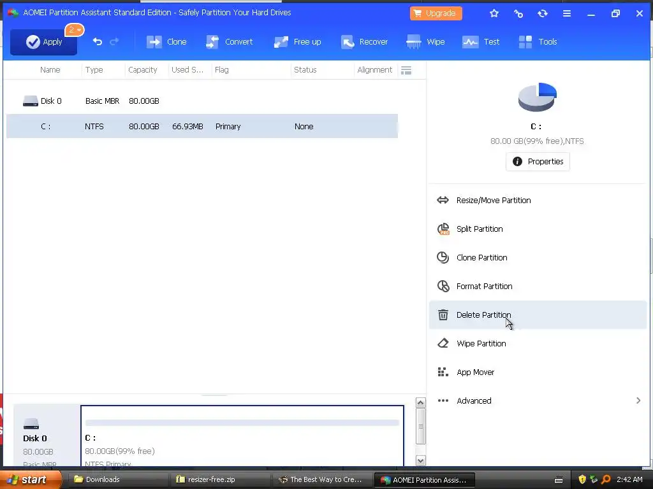653x489 pixels.
Task: Choose Format Partition
Action: 538,286
